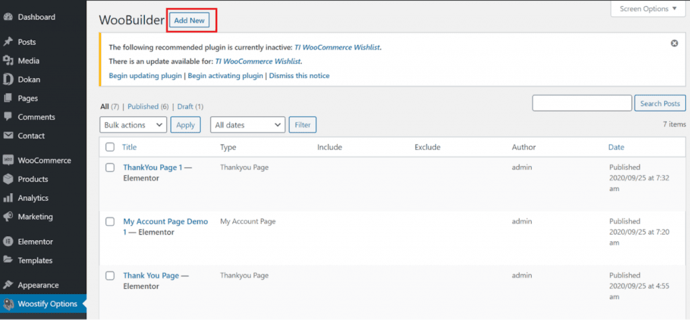
Task: Click the Apply button
Action: point(185,124)
